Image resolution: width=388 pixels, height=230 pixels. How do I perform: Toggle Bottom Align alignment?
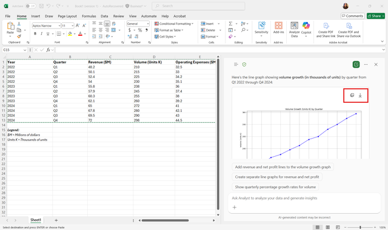tap(107, 24)
